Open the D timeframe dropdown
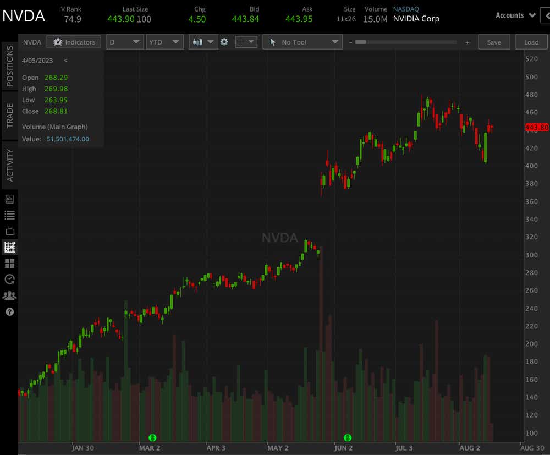This screenshot has width=550, height=455. click(125, 42)
